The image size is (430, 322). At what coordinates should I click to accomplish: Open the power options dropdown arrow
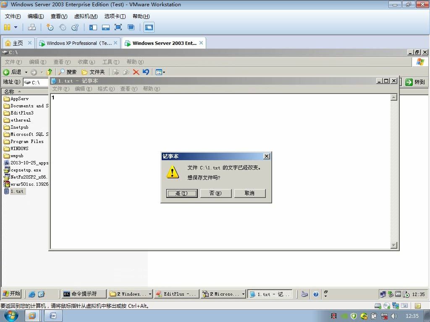16,27
